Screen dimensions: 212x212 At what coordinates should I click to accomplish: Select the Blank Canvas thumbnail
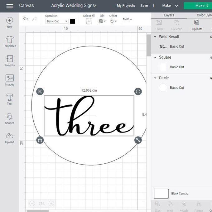161,194
